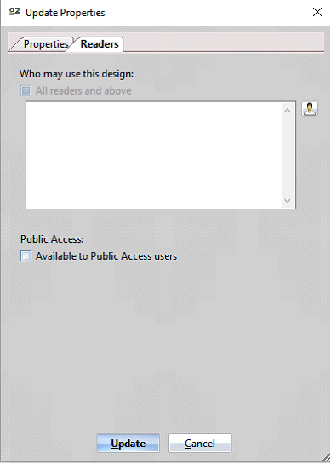Toggle the All readers and above checkbox
Image resolution: width=331 pixels, height=464 pixels.
point(26,90)
